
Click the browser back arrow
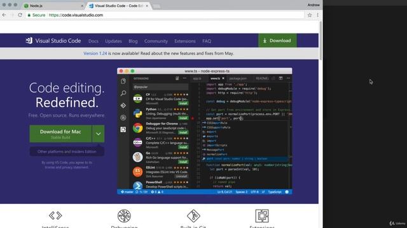(4, 15)
